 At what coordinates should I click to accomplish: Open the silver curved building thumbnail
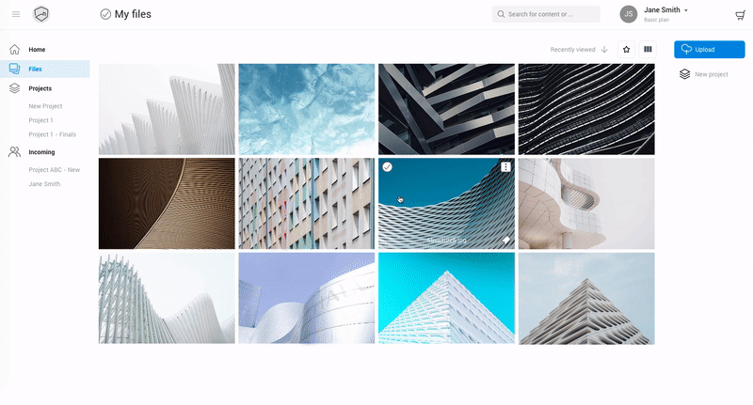pyautogui.click(x=307, y=298)
